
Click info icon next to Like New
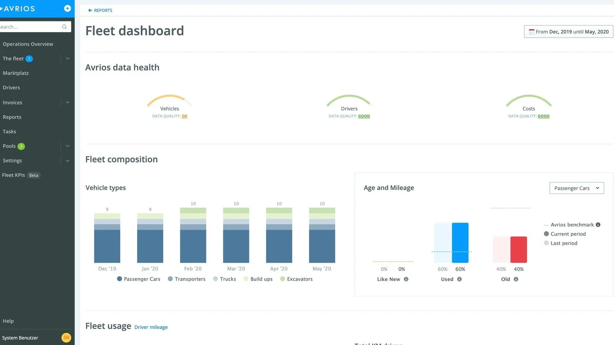(x=406, y=279)
